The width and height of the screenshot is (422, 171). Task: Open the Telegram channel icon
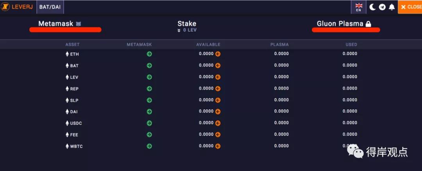(x=382, y=7)
